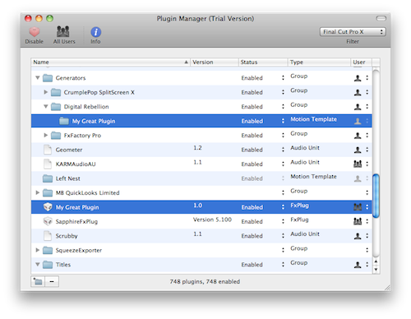Click the single-user icon for Generators
This screenshot has height=319, width=411.
(358, 78)
